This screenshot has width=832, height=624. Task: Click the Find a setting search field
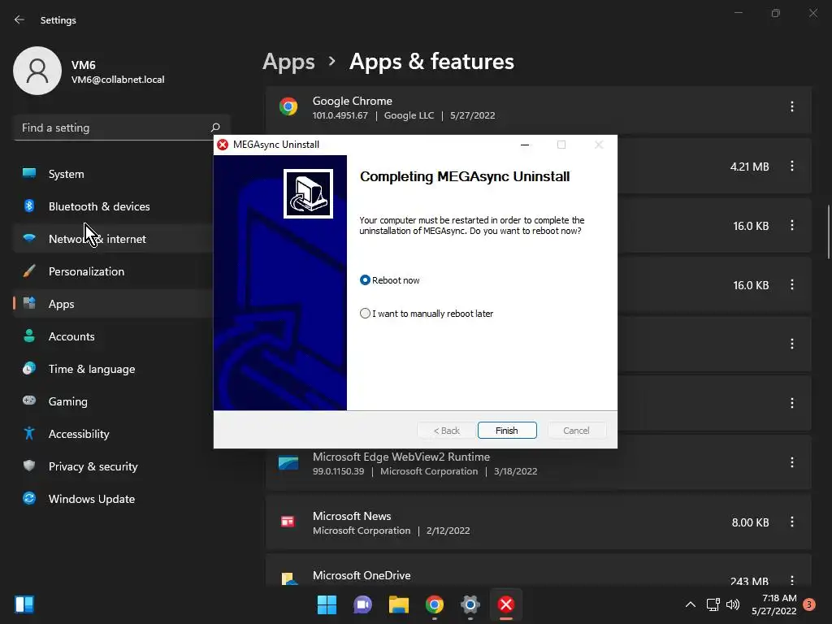[121, 128]
